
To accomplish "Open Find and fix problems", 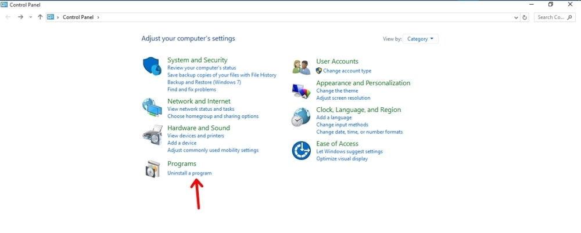I will [x=192, y=89].
